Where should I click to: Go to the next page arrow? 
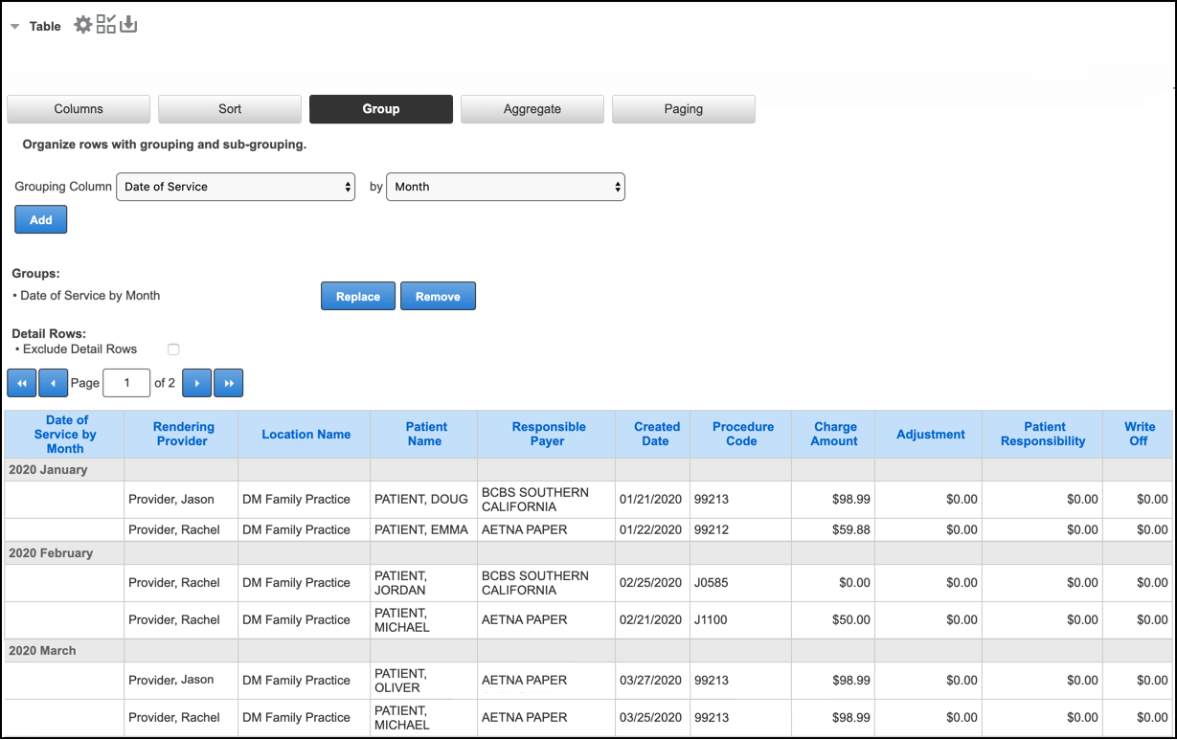196,383
